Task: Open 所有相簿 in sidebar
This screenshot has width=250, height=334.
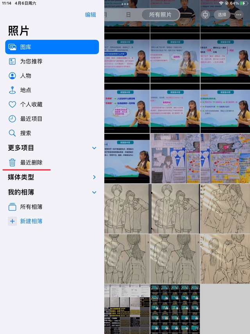Action: [31, 207]
